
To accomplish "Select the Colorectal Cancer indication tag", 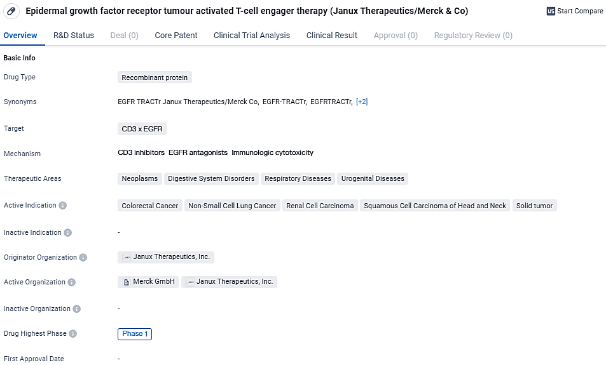I will point(150,206).
